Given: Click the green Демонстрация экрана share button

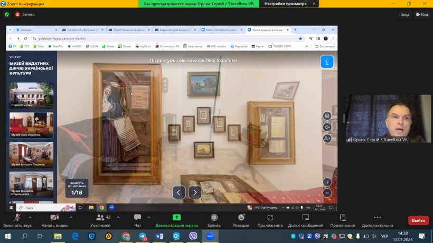Looking at the screenshot, I should tap(177, 221).
